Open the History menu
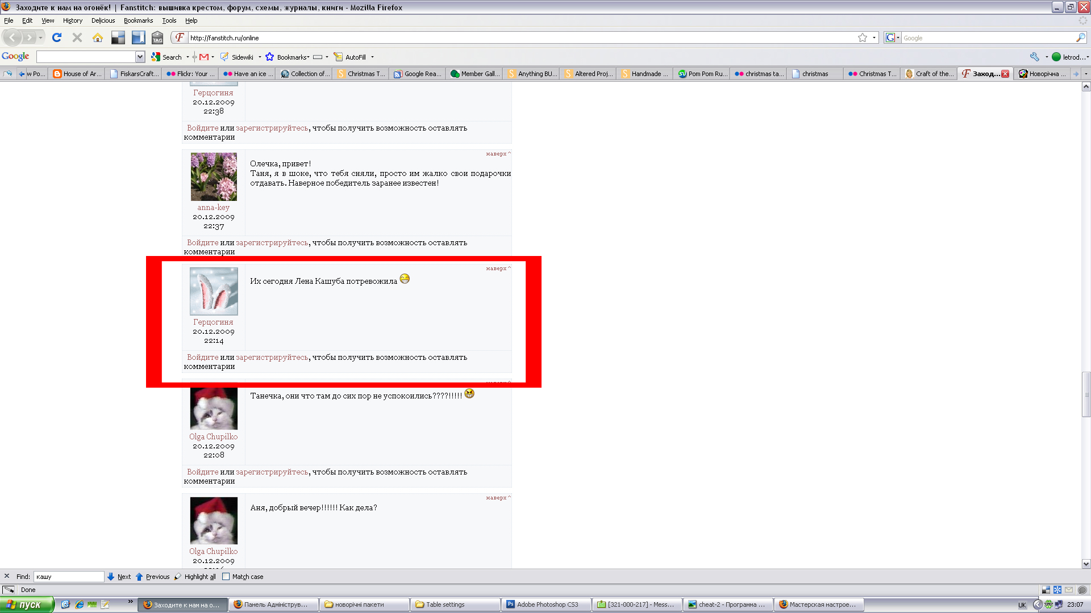The width and height of the screenshot is (1091, 613). [x=72, y=20]
